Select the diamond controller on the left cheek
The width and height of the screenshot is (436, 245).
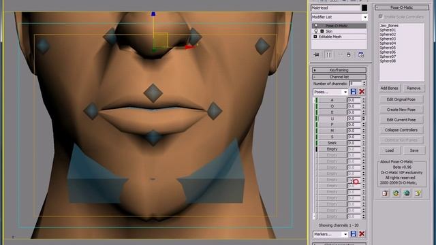click(42, 46)
